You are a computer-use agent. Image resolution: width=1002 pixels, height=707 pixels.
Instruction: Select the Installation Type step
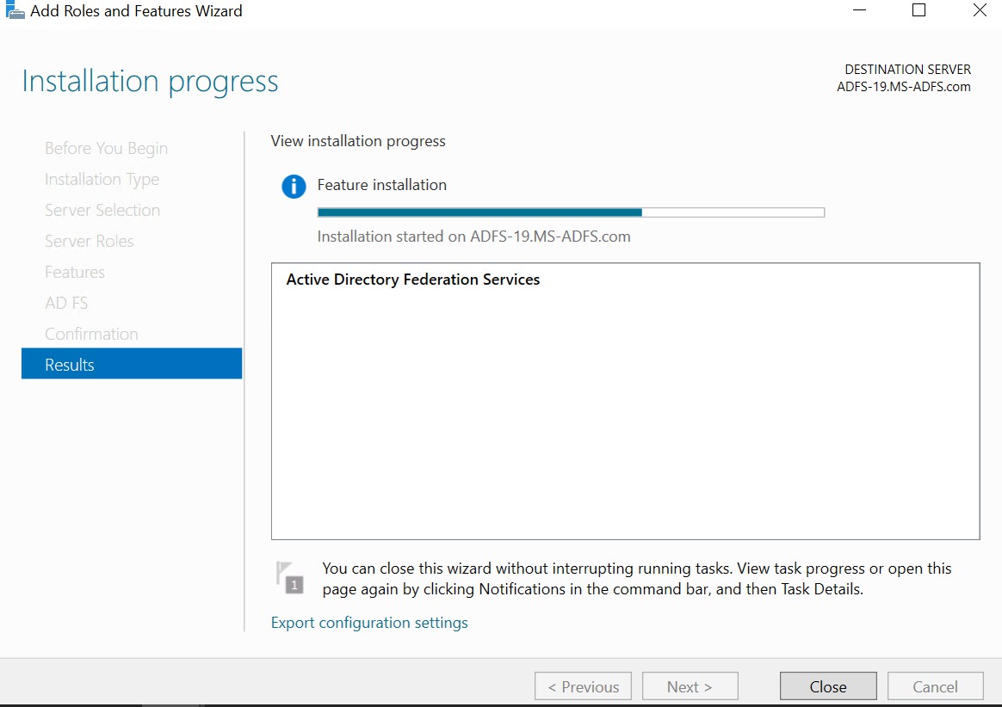tap(102, 180)
